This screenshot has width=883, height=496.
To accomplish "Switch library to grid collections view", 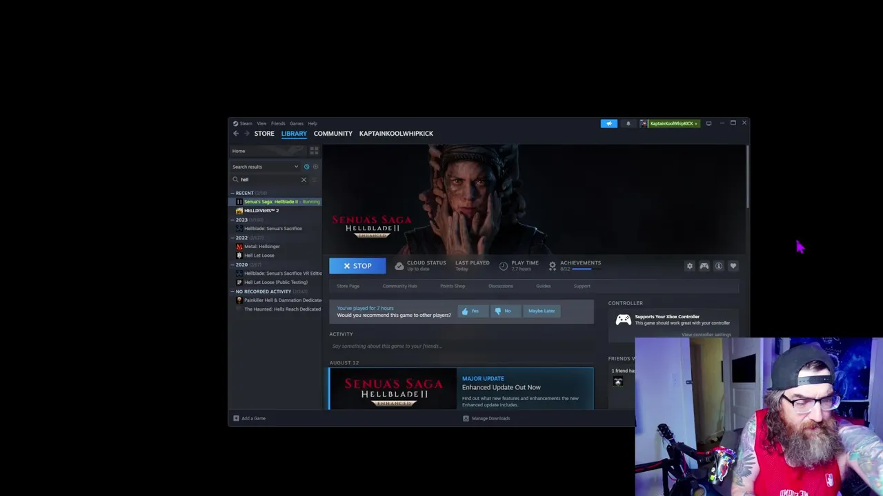I will tap(314, 151).
